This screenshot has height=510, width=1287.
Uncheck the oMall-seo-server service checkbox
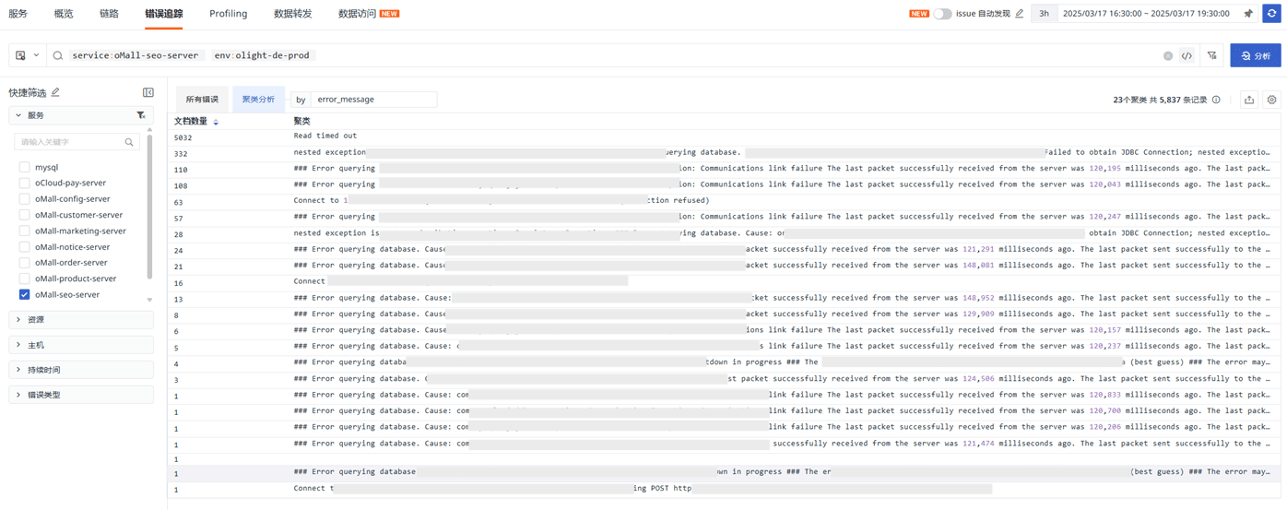[x=25, y=295]
